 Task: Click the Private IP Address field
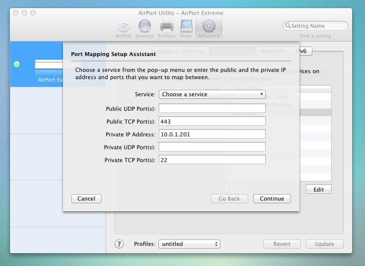[212, 134]
